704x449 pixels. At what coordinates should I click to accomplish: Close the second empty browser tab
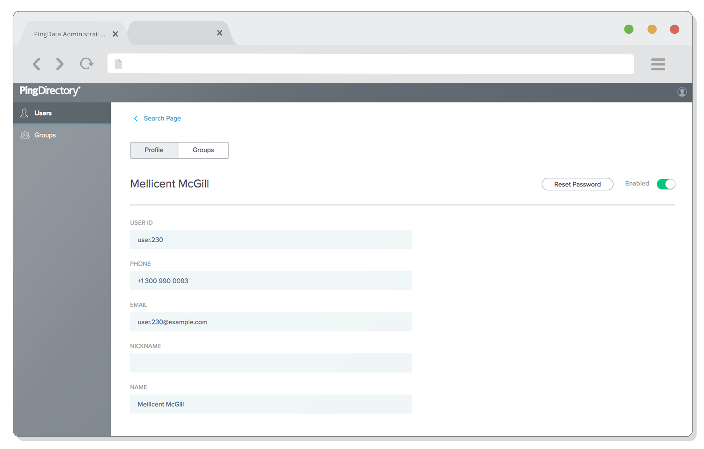point(219,33)
